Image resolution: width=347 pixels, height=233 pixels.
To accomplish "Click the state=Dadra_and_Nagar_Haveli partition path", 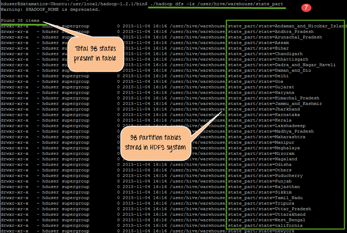I will (x=282, y=65).
